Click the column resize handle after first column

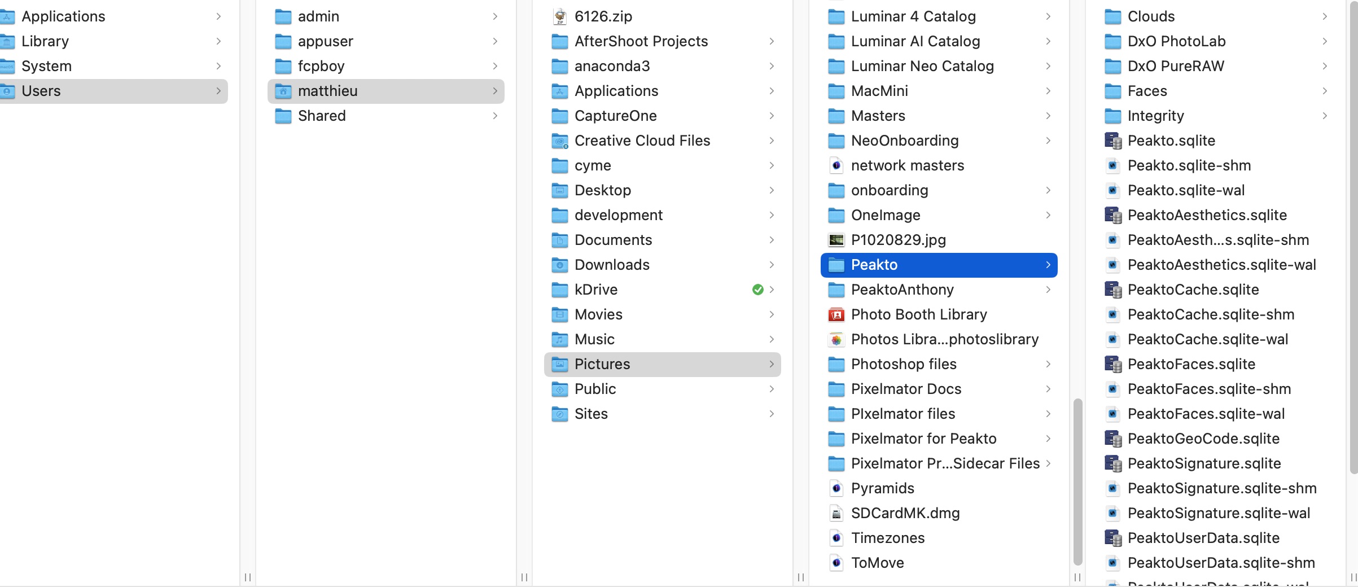pyautogui.click(x=247, y=577)
